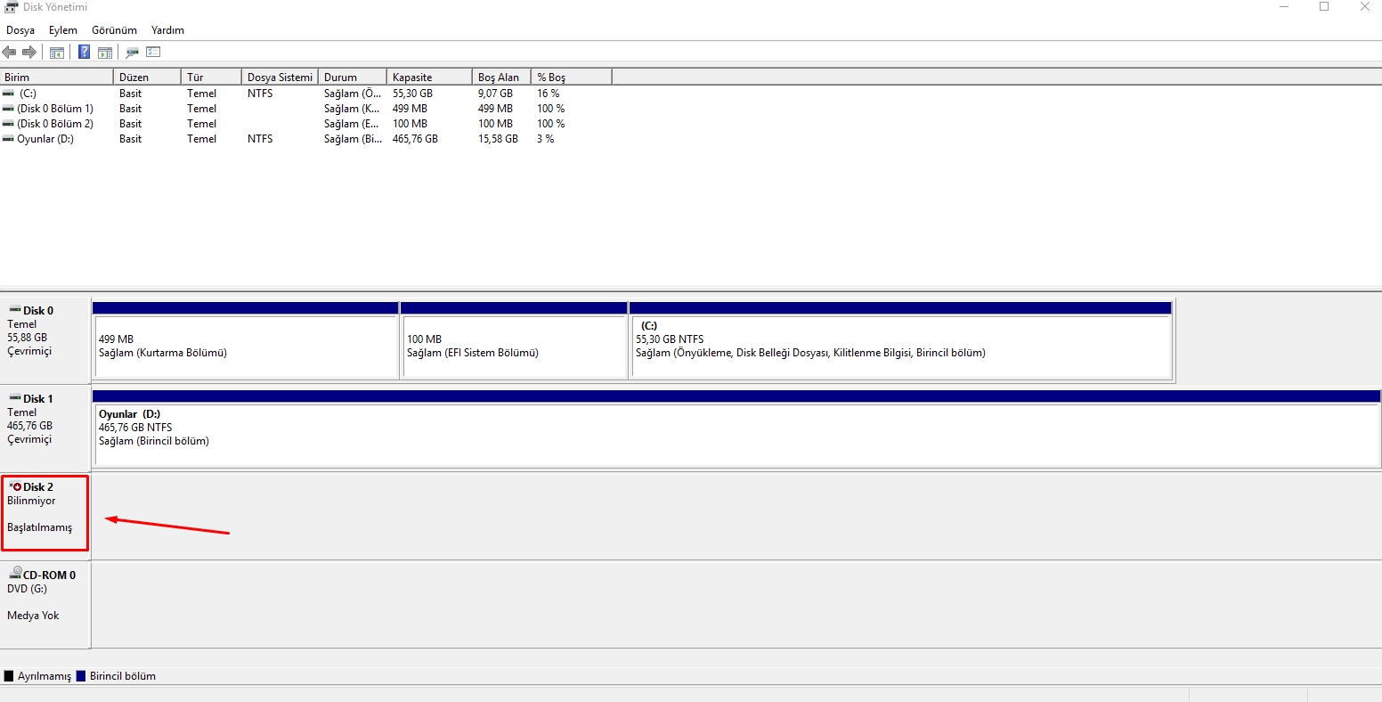
Task: Click the Back navigation arrow icon
Action: tap(9, 52)
